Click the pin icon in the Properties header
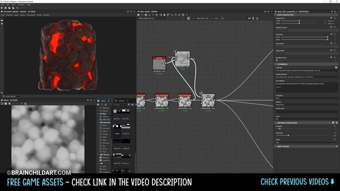The height and width of the screenshot is (191, 340). (x=331, y=12)
